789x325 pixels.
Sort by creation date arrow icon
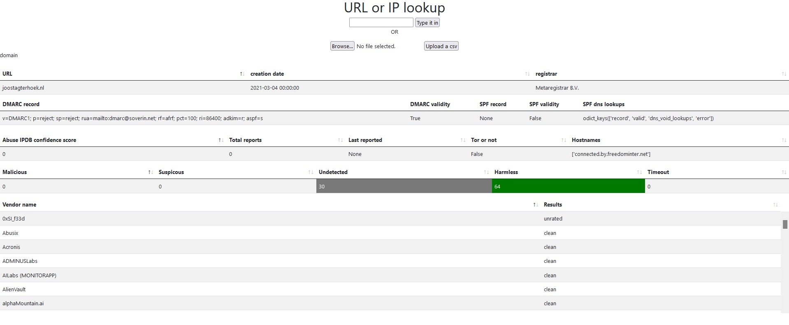coord(527,74)
